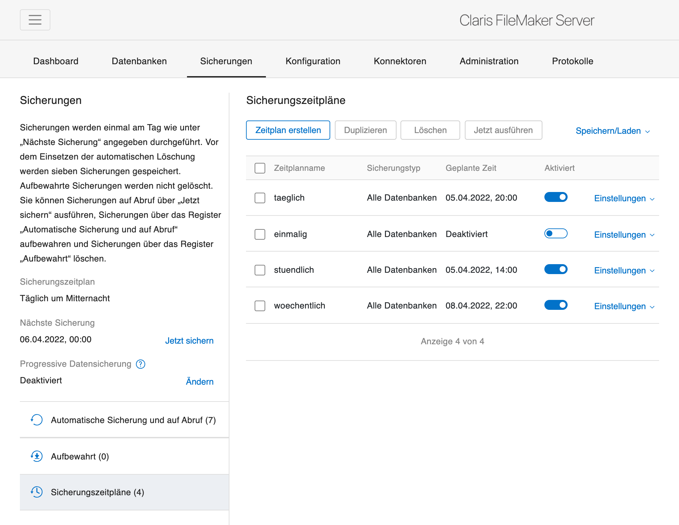Screen dimensions: 679x525
Task: Click the Sicherungstyp column header
Action: pos(394,168)
